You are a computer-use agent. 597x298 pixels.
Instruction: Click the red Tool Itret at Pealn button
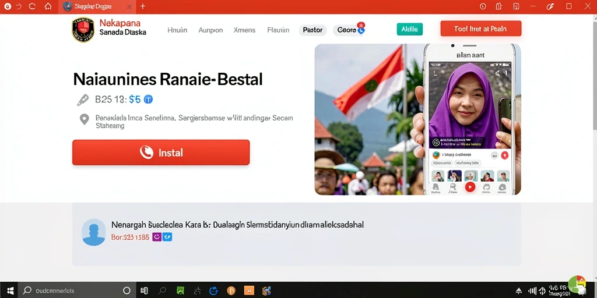pos(481,29)
